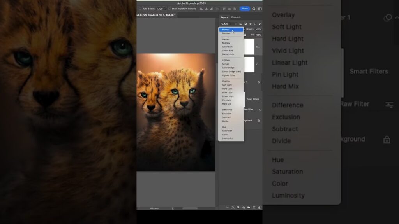
Task: Click the blue Share button
Action: click(245, 9)
